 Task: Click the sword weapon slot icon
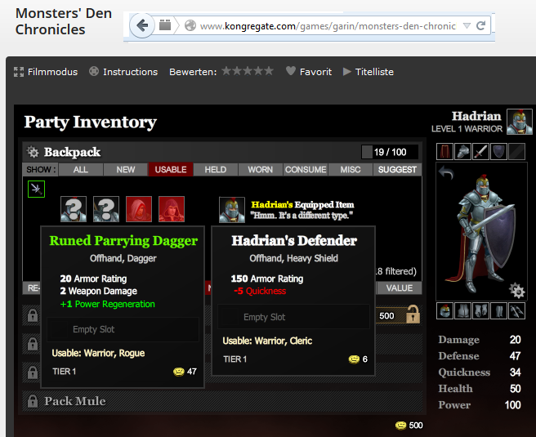(x=480, y=152)
